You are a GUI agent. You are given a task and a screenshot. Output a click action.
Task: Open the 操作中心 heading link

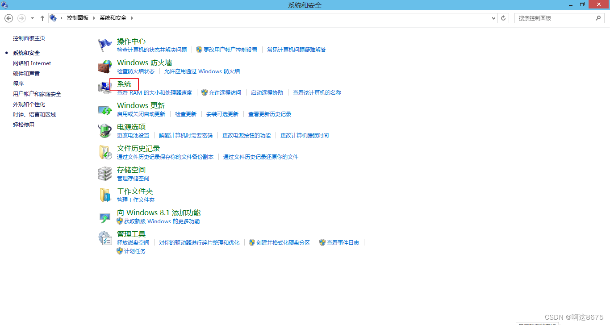pos(131,41)
